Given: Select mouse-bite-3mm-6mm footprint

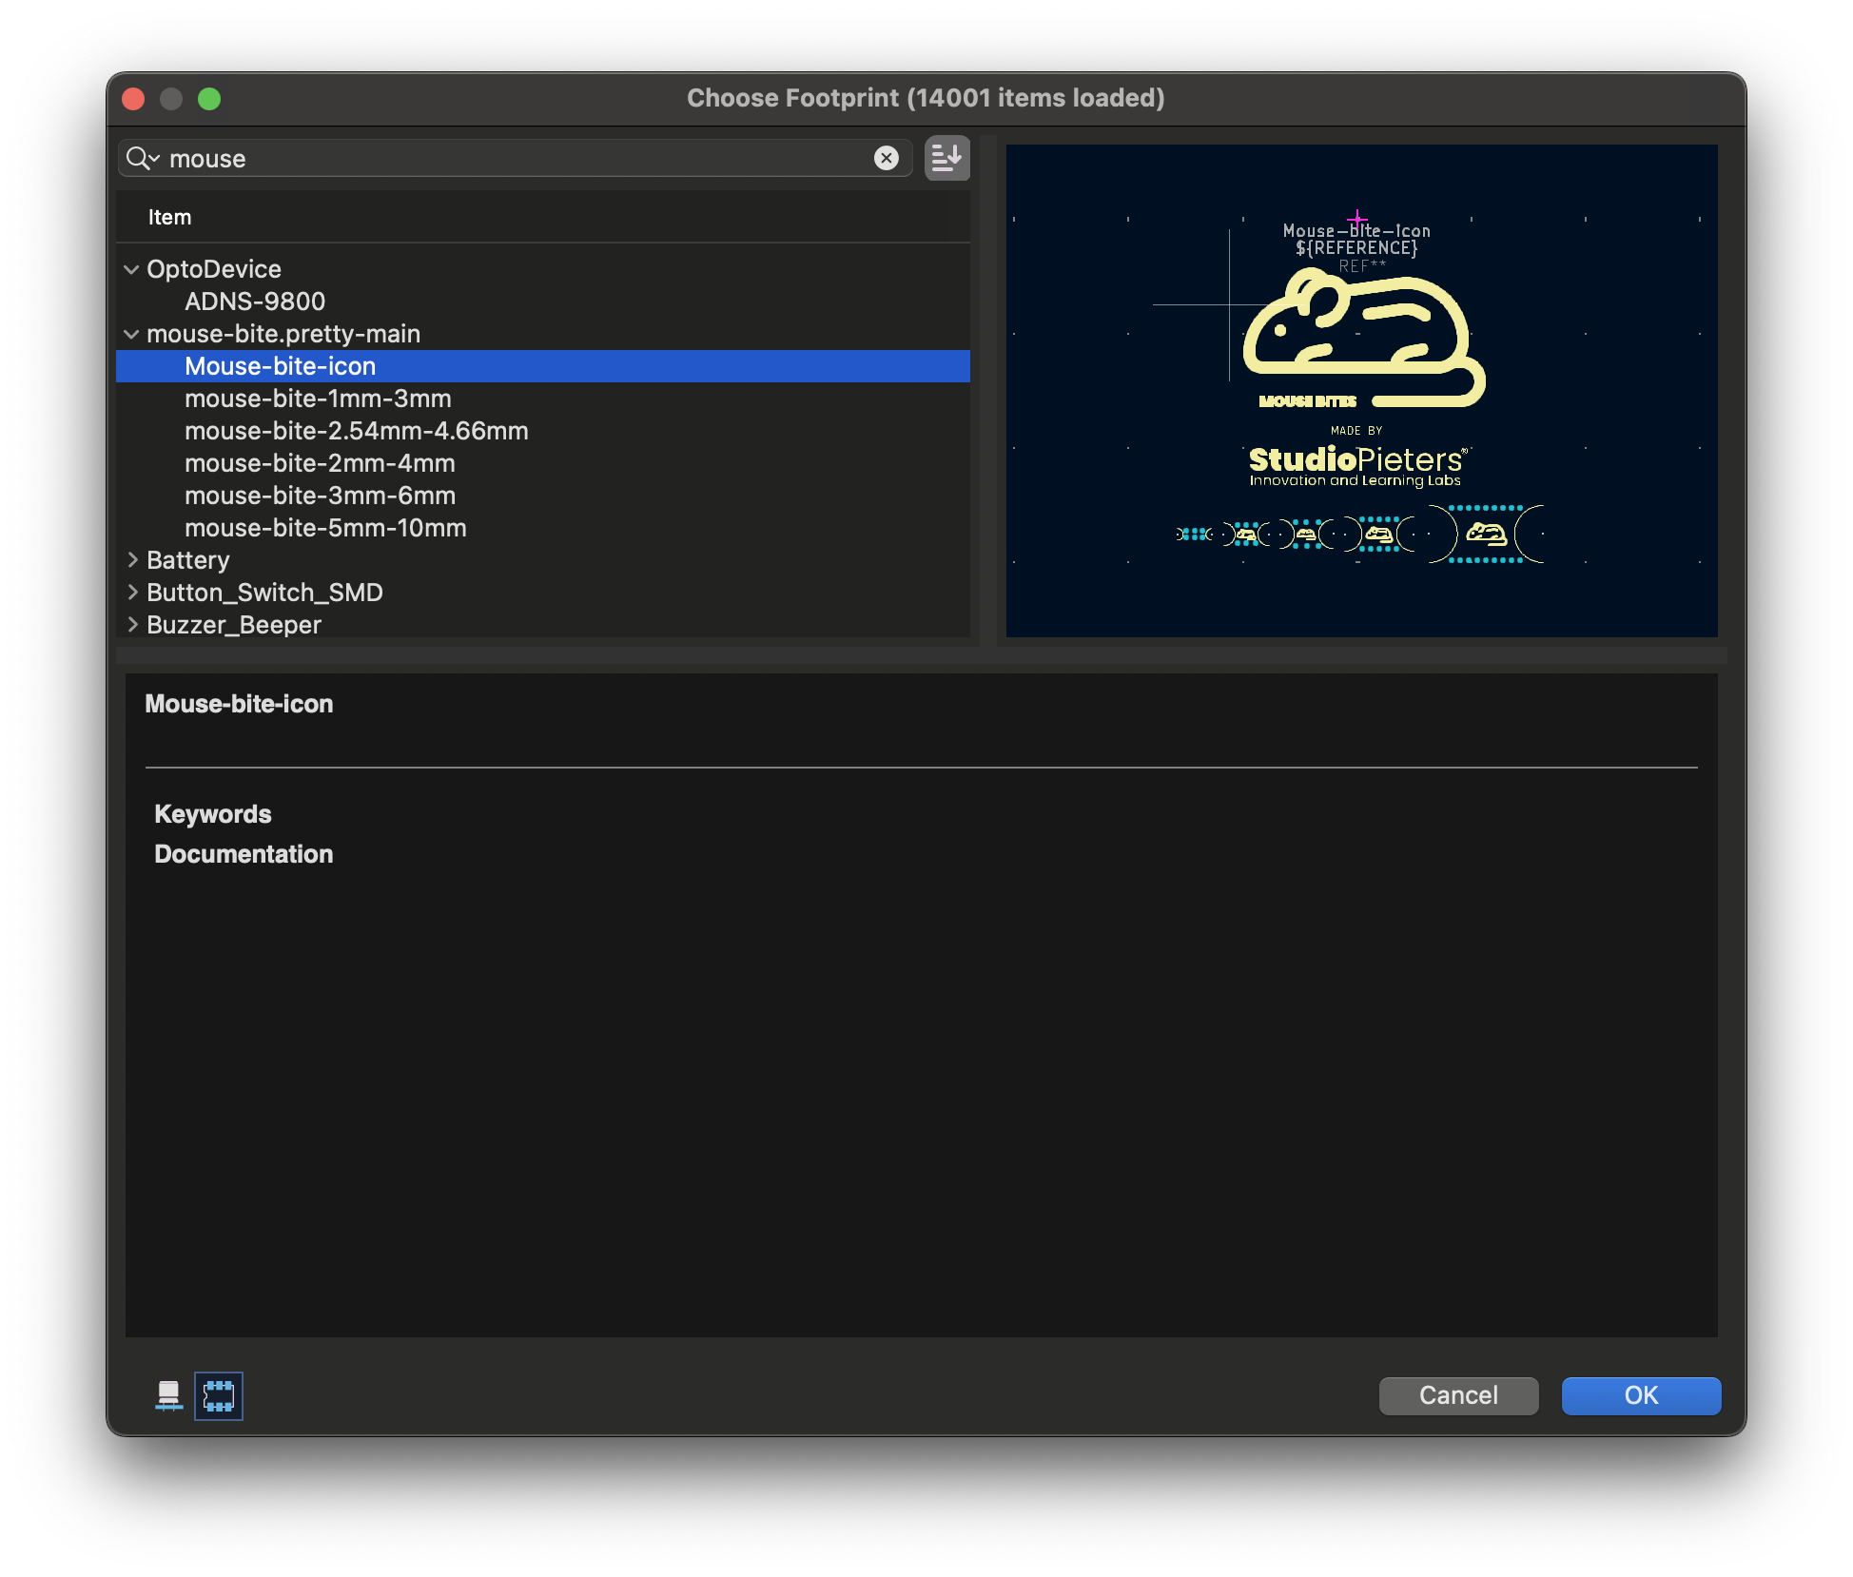Looking at the screenshot, I should point(542,496).
